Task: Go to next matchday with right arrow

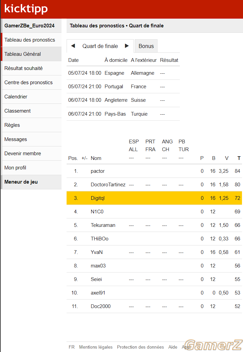Action: click(x=127, y=46)
